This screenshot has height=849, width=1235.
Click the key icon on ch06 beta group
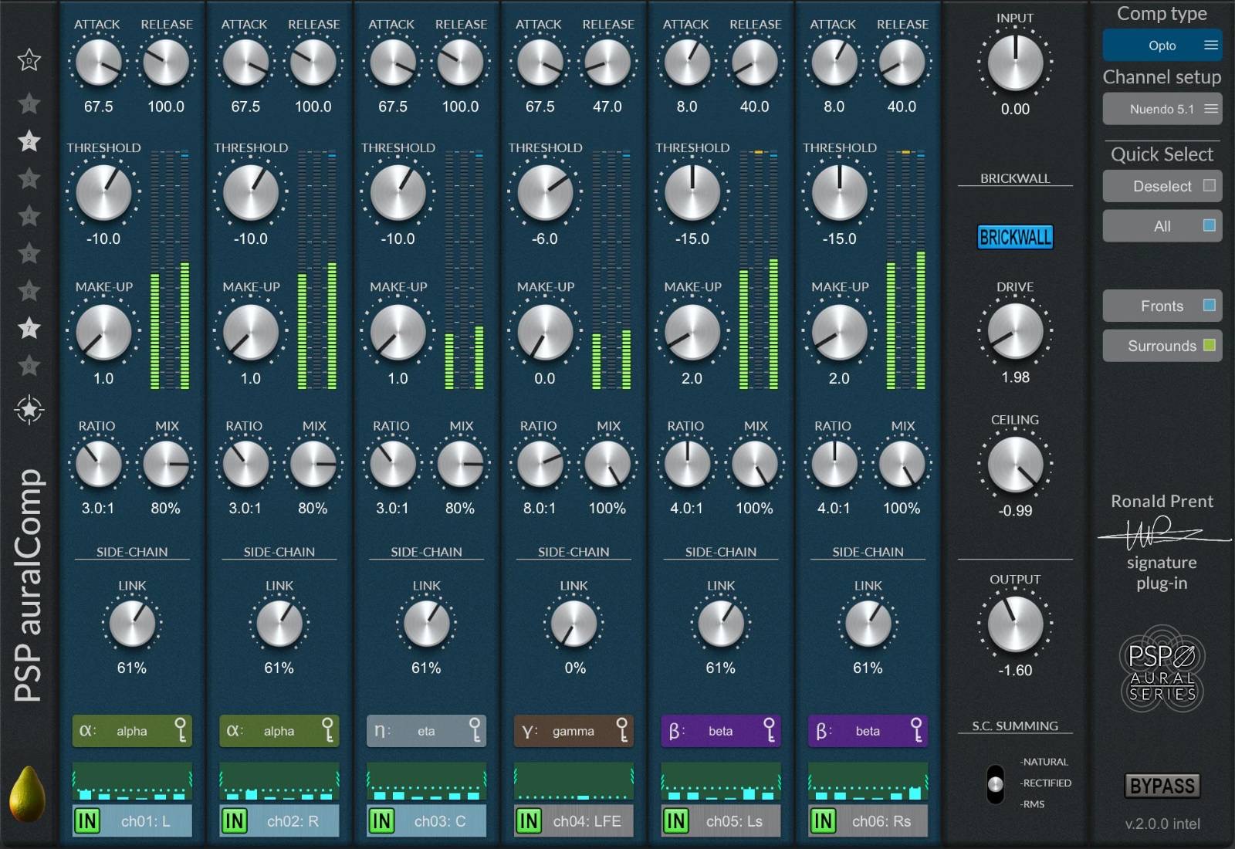tap(916, 730)
